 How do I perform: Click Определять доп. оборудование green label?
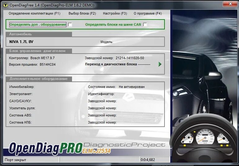point(38,24)
